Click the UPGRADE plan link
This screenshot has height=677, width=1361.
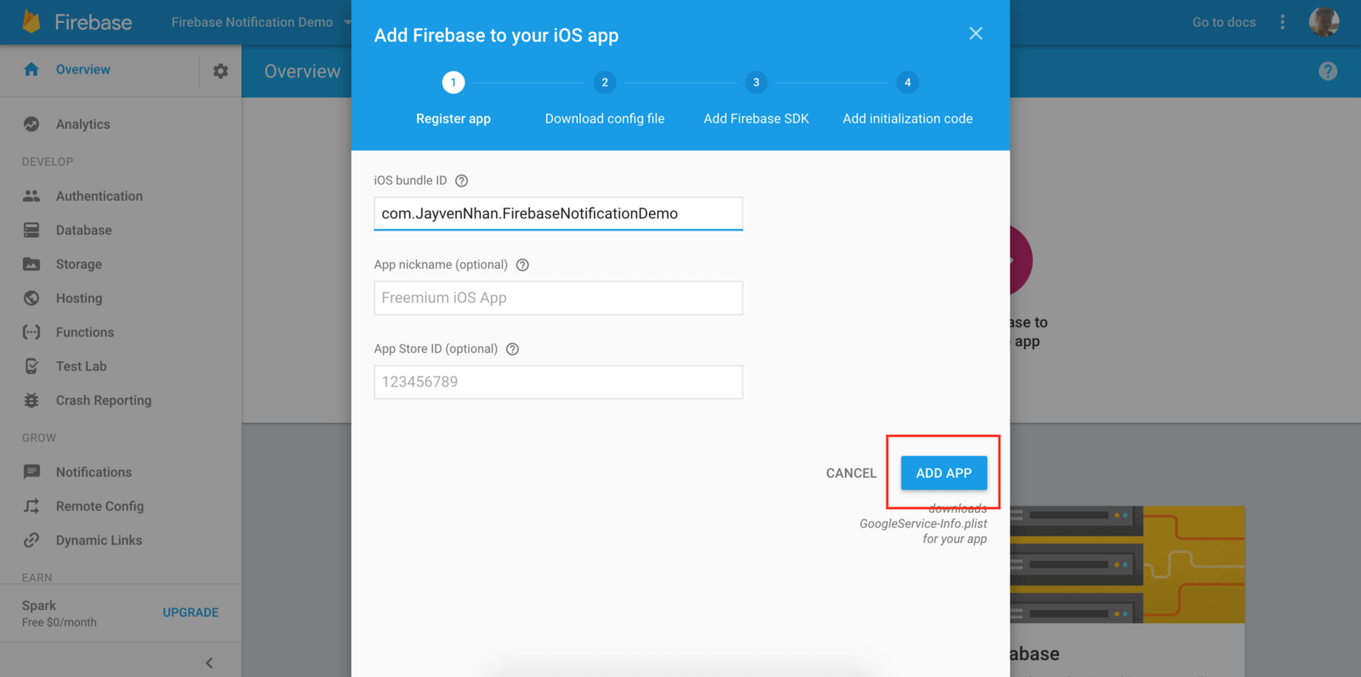click(x=191, y=612)
